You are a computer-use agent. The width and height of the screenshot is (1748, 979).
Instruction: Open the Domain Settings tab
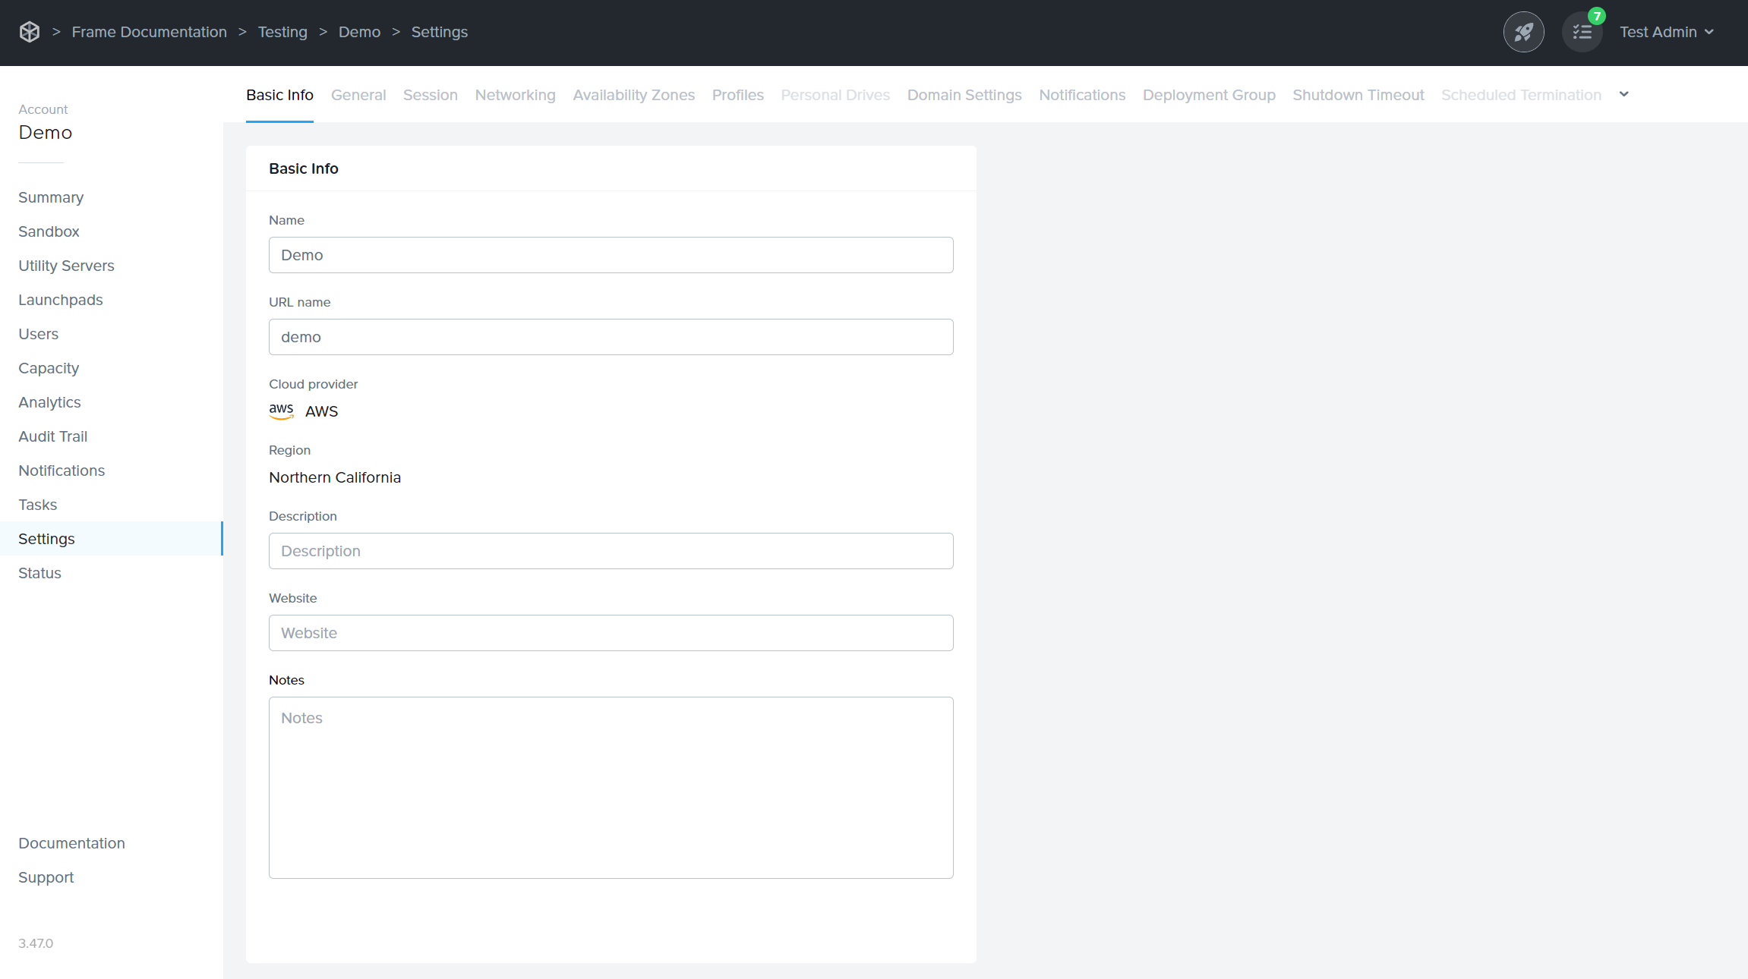[x=964, y=95]
